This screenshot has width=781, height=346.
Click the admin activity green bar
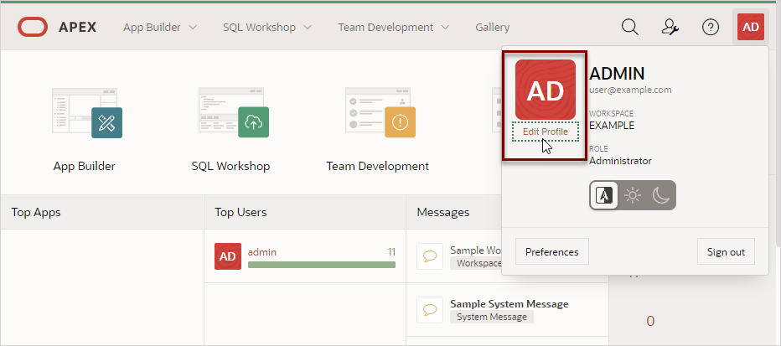point(322,265)
